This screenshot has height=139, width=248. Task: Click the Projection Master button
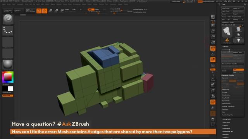pos(8,11)
